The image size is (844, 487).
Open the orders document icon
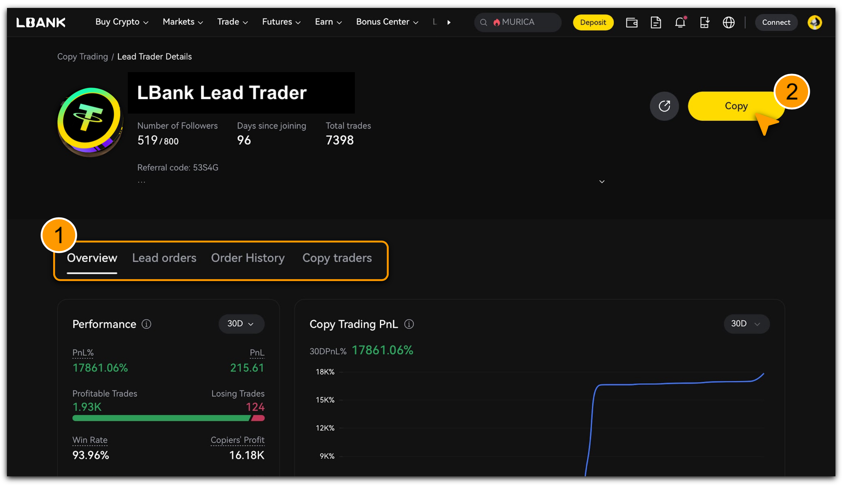[x=655, y=23]
